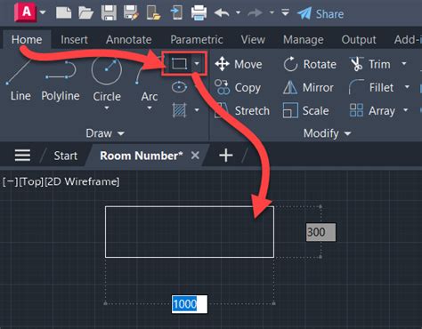Select the Polyline tool
The height and width of the screenshot is (329, 422).
(61, 80)
